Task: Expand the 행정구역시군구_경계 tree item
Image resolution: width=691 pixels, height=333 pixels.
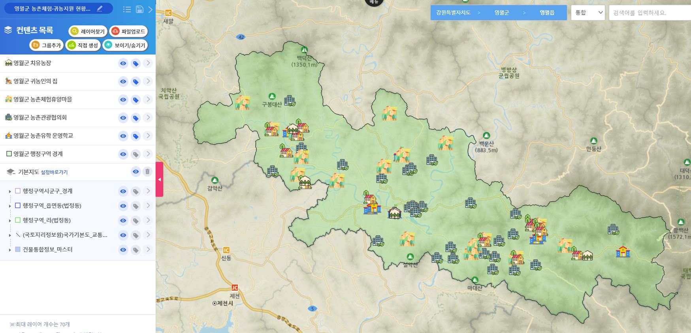Action: point(10,192)
